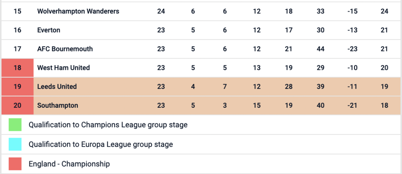Click the red position 18 cell
The width and height of the screenshot is (402, 174).
(x=17, y=68)
